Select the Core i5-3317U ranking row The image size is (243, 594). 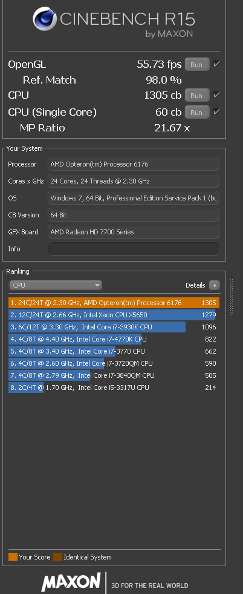[114, 388]
